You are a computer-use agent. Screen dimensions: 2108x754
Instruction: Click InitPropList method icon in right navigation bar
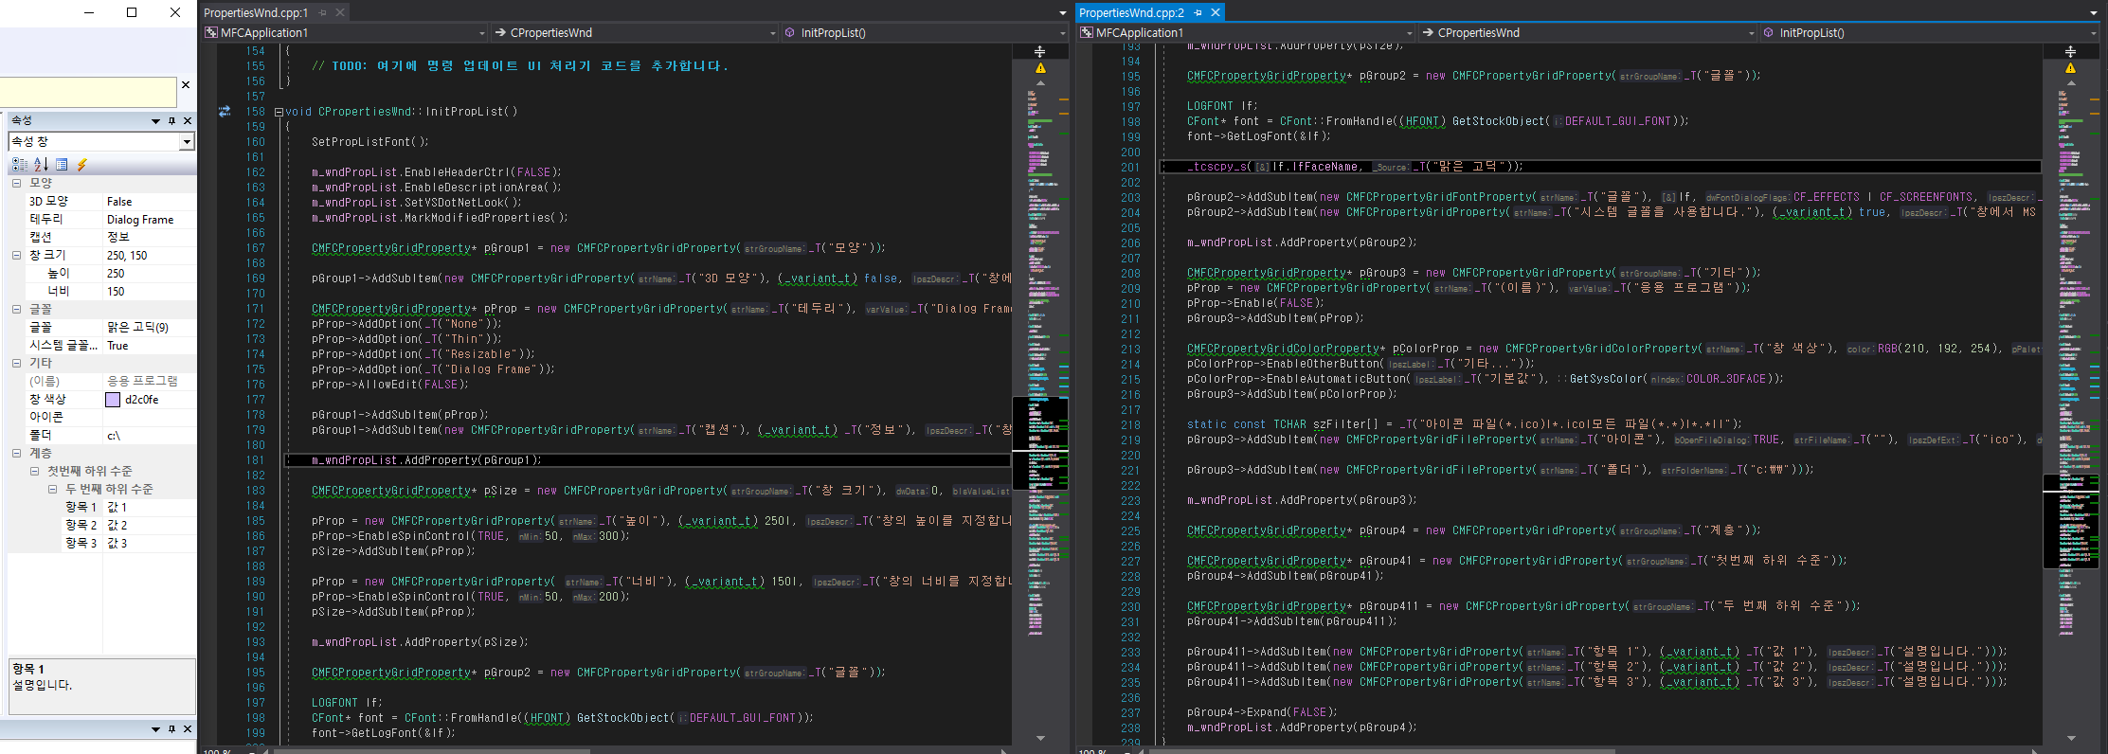pos(1768,33)
